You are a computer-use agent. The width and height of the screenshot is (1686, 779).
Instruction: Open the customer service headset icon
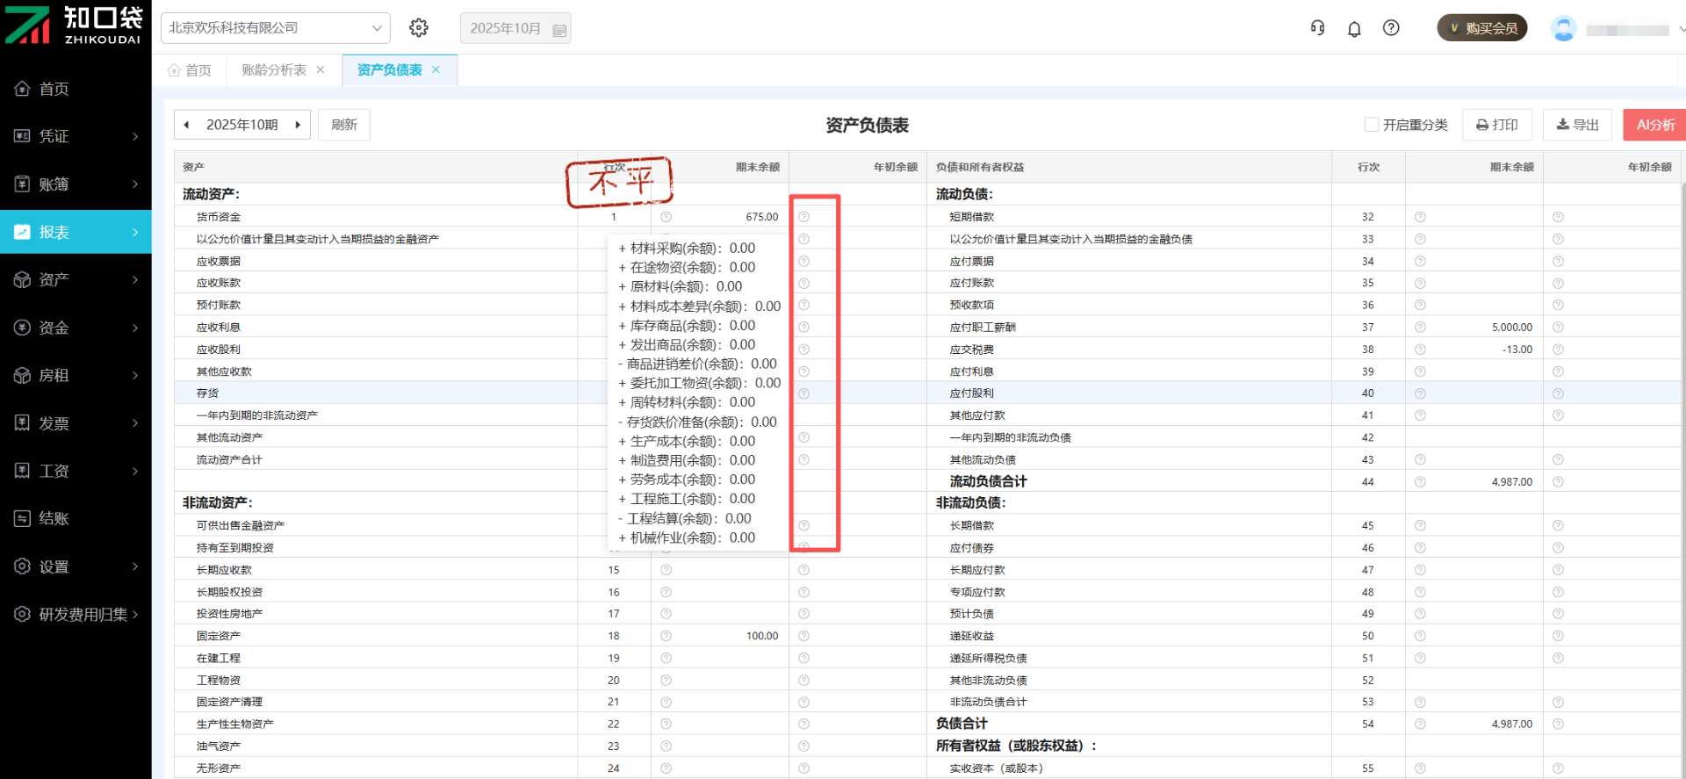point(1317,28)
